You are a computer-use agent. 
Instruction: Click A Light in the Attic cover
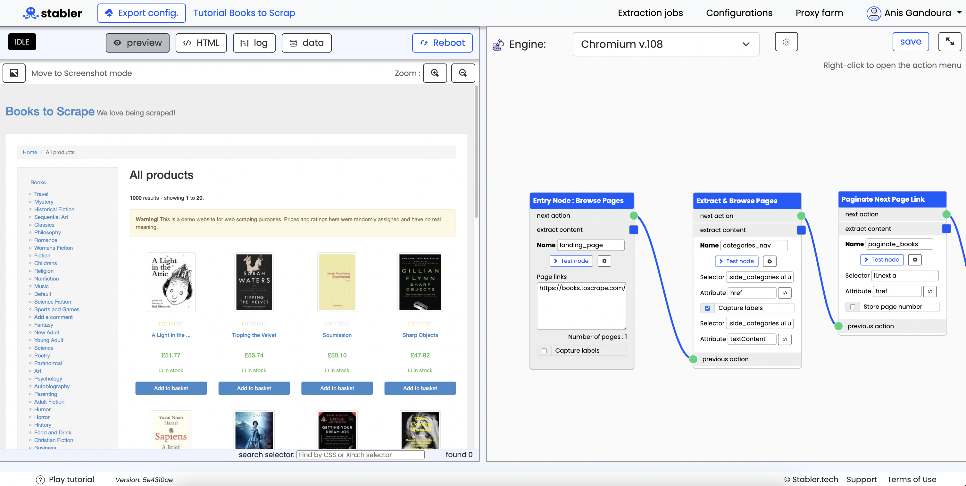pos(171,282)
